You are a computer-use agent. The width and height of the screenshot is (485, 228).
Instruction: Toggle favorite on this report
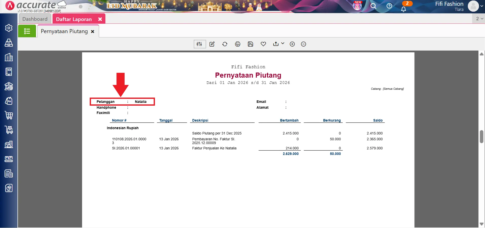tap(263, 44)
